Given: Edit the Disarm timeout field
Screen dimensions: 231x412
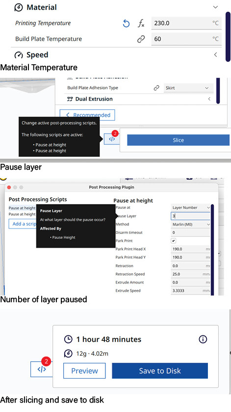Looking at the screenshot, I should [190, 232].
